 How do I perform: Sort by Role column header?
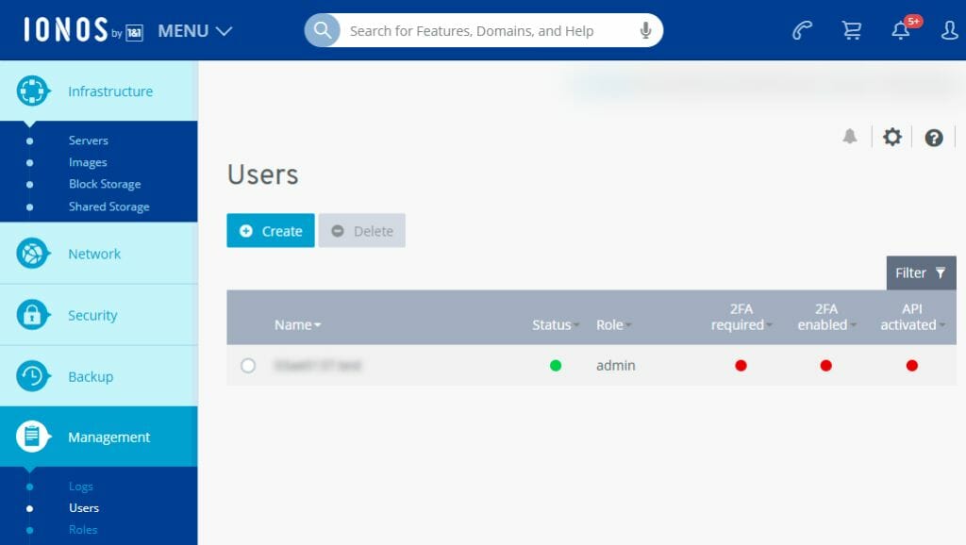point(613,324)
